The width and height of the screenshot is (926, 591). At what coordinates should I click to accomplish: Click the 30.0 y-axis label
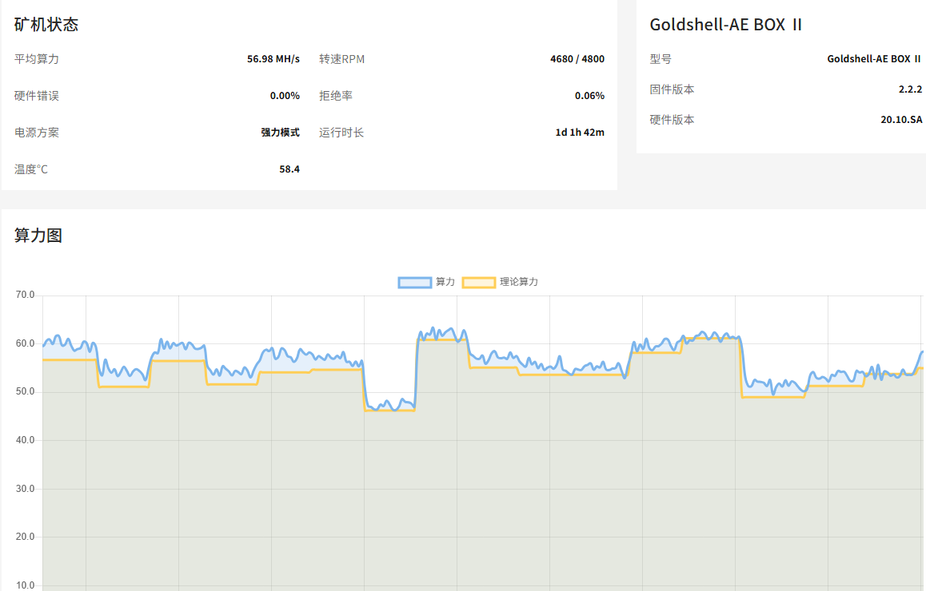point(26,488)
